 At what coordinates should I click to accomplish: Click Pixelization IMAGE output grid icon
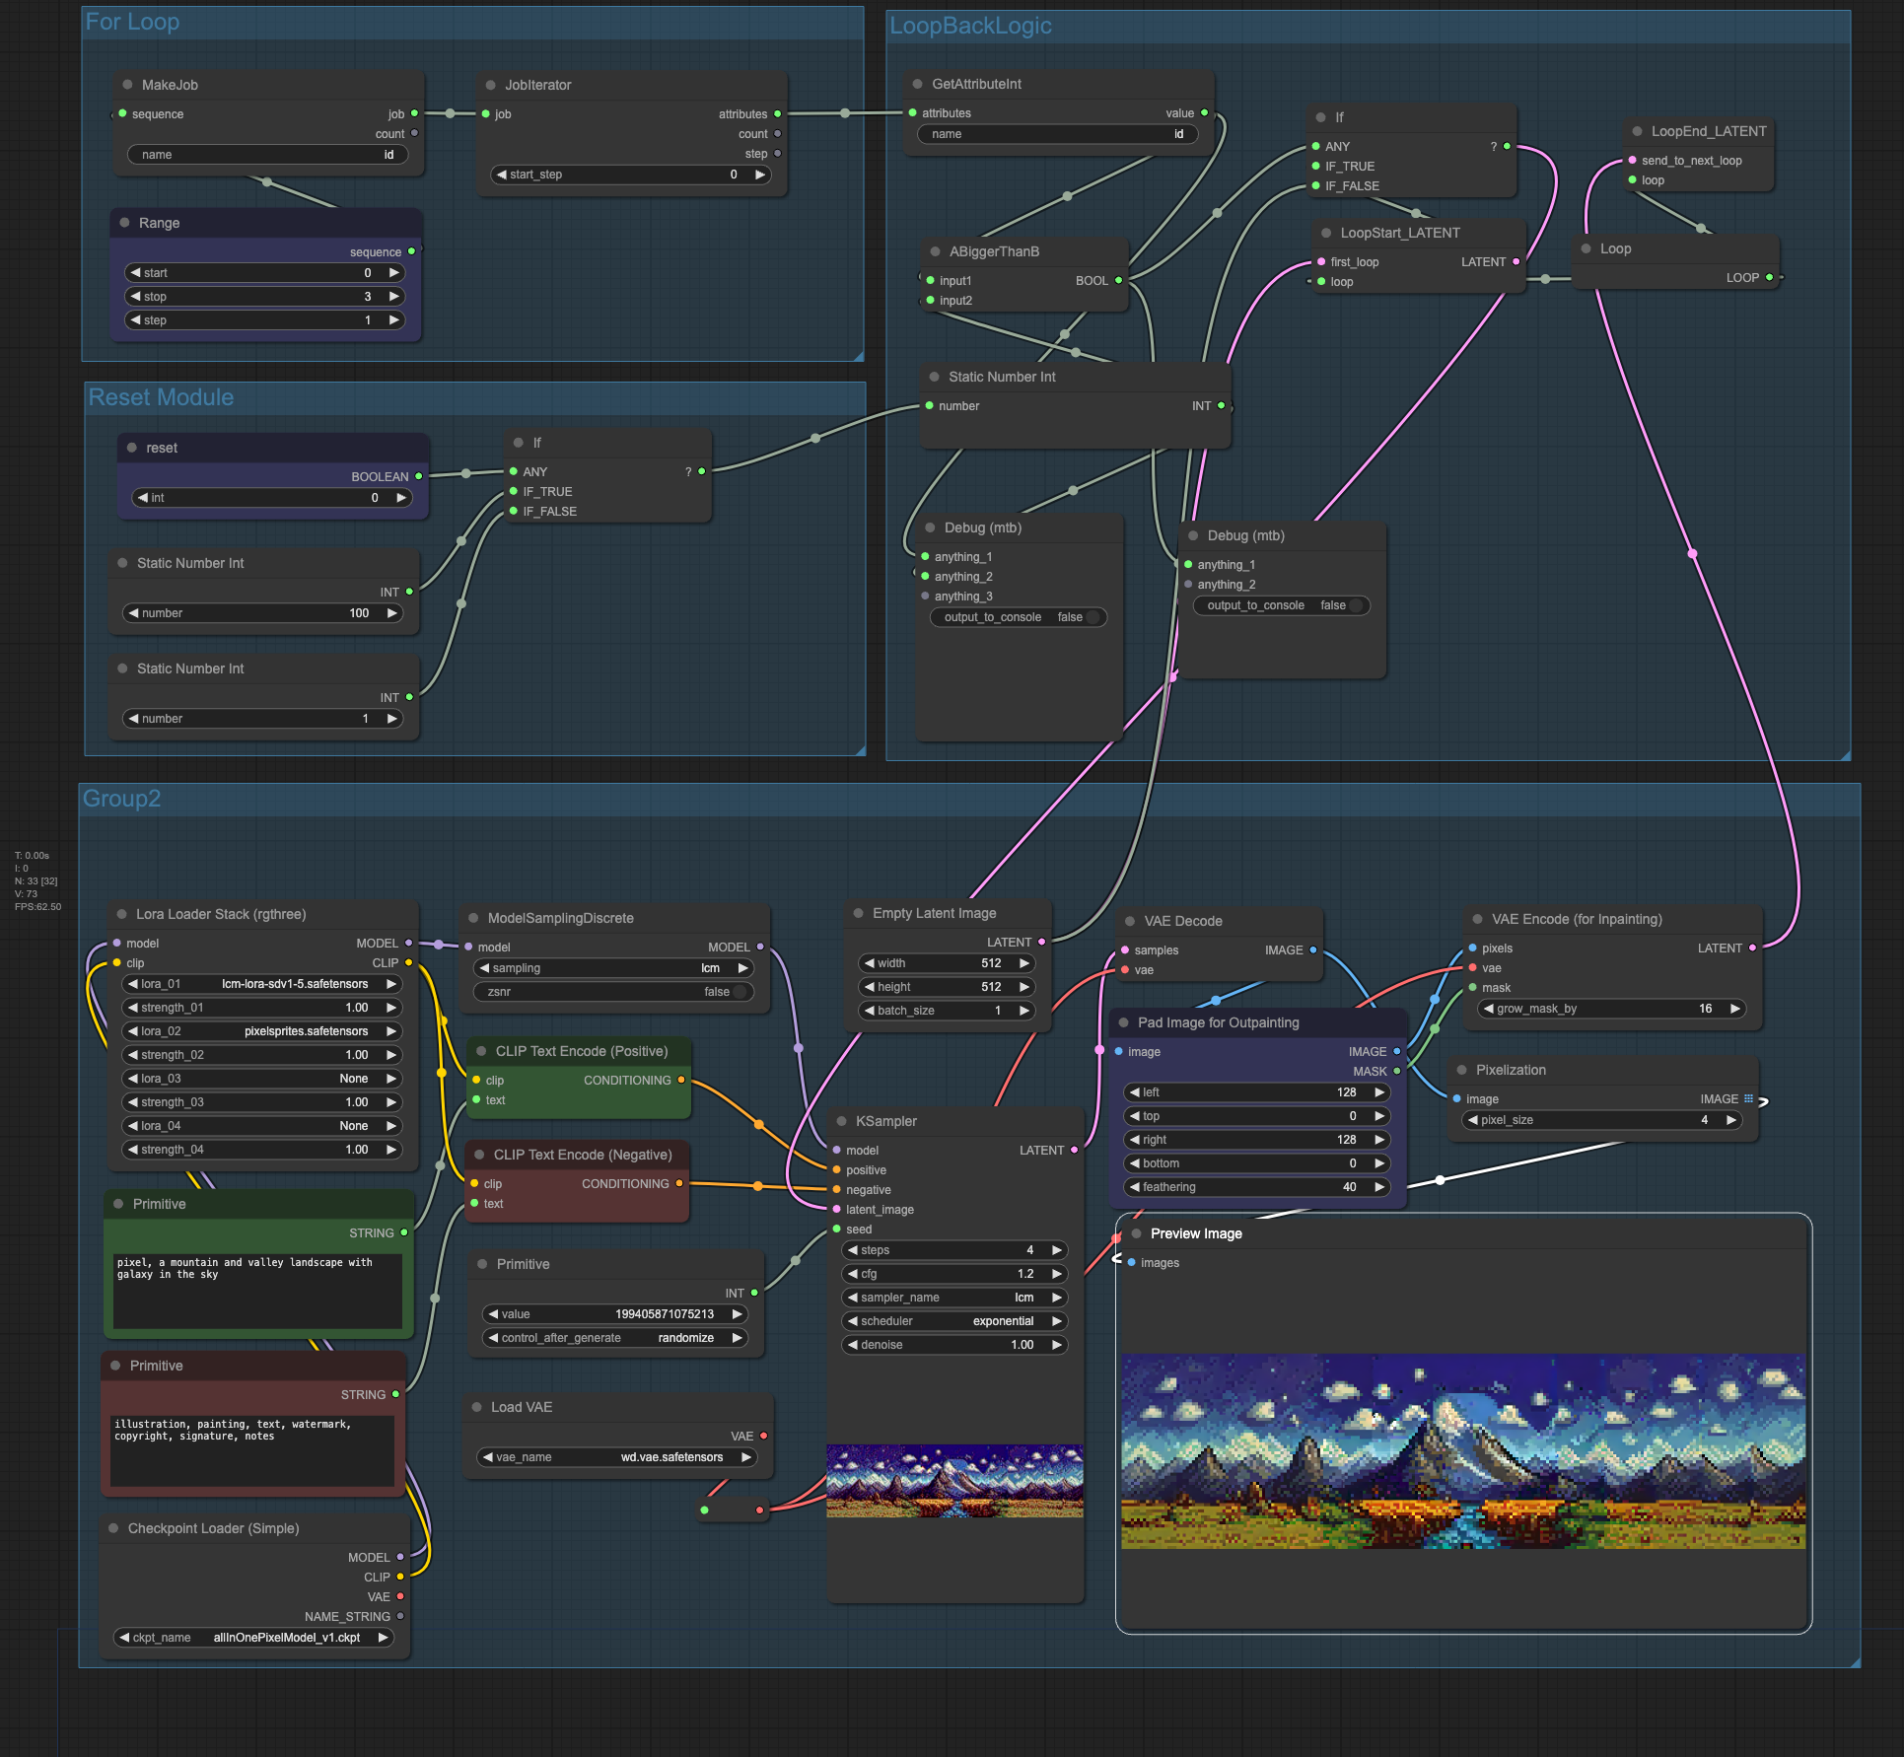coord(1749,1098)
